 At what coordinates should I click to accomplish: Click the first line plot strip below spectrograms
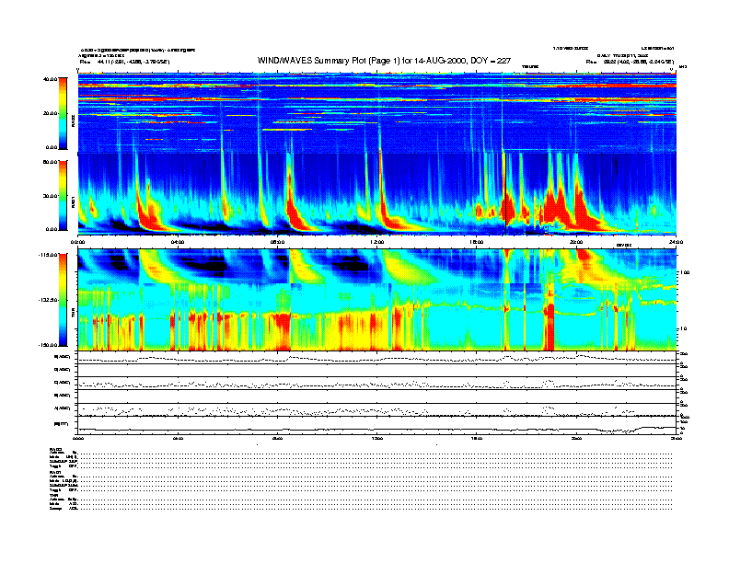click(x=377, y=357)
